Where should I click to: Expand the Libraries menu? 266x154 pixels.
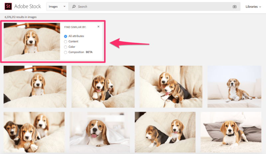[253, 7]
